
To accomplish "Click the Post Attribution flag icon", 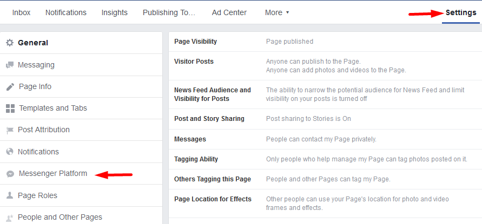I will pos(10,131).
